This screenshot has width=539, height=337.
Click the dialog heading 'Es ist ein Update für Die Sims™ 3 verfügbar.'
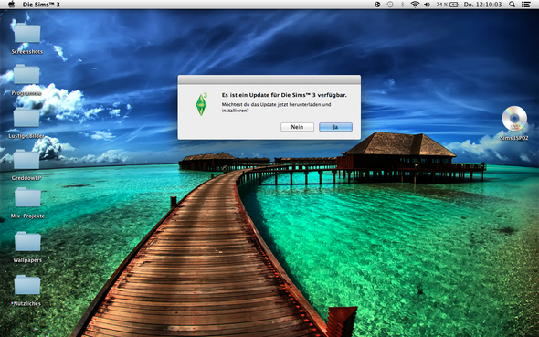pos(284,95)
